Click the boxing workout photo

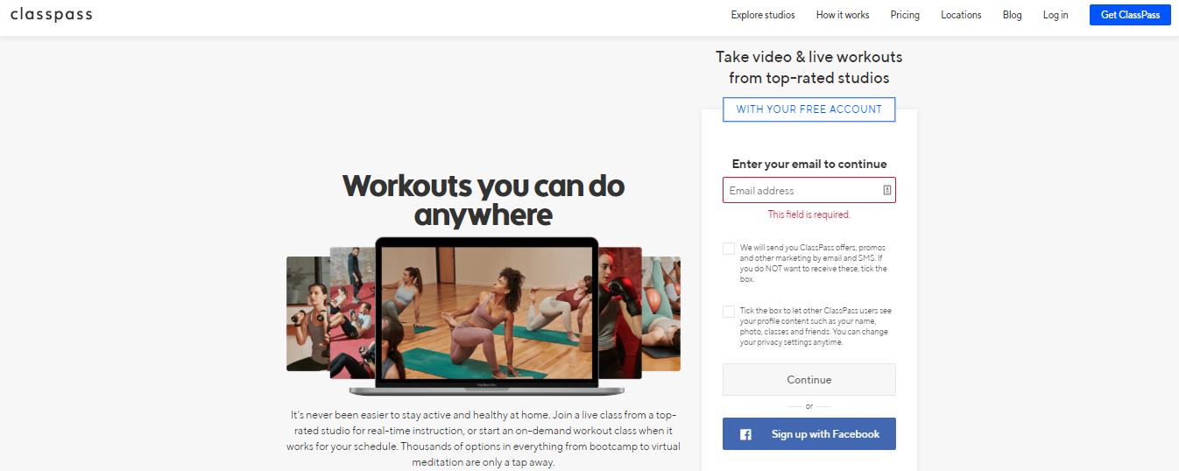coord(620,313)
